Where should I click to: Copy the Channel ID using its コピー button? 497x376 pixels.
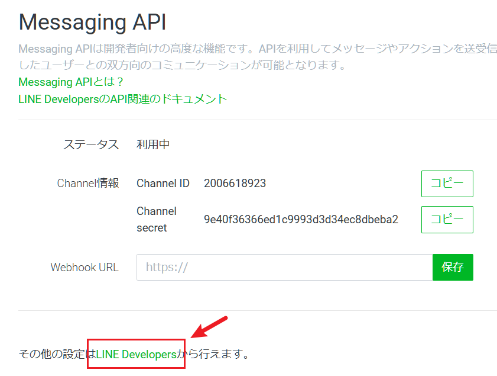click(x=447, y=184)
